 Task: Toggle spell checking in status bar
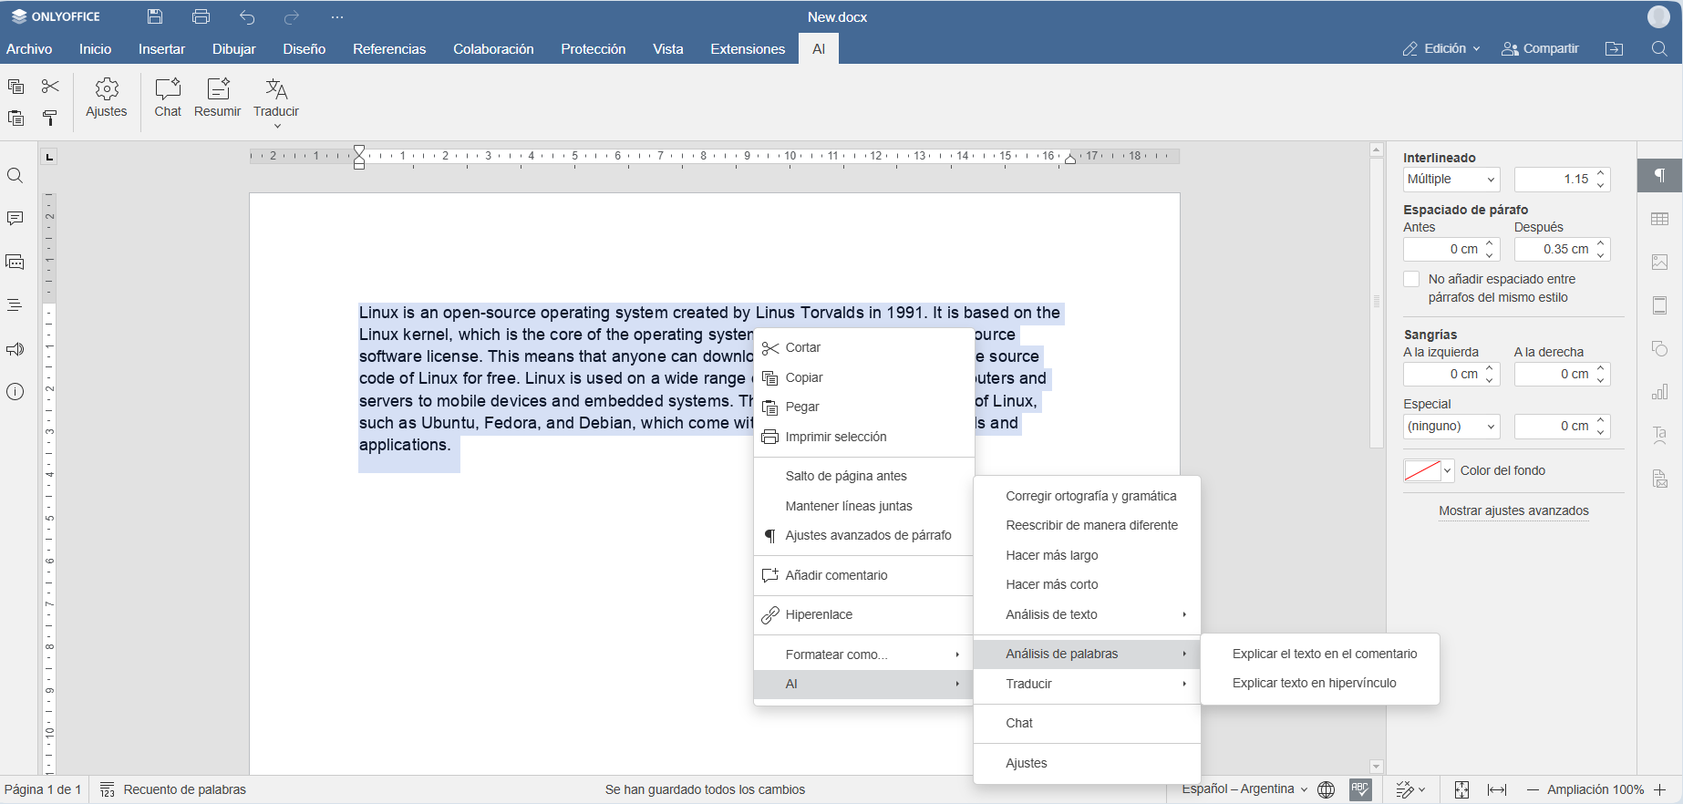1360,789
